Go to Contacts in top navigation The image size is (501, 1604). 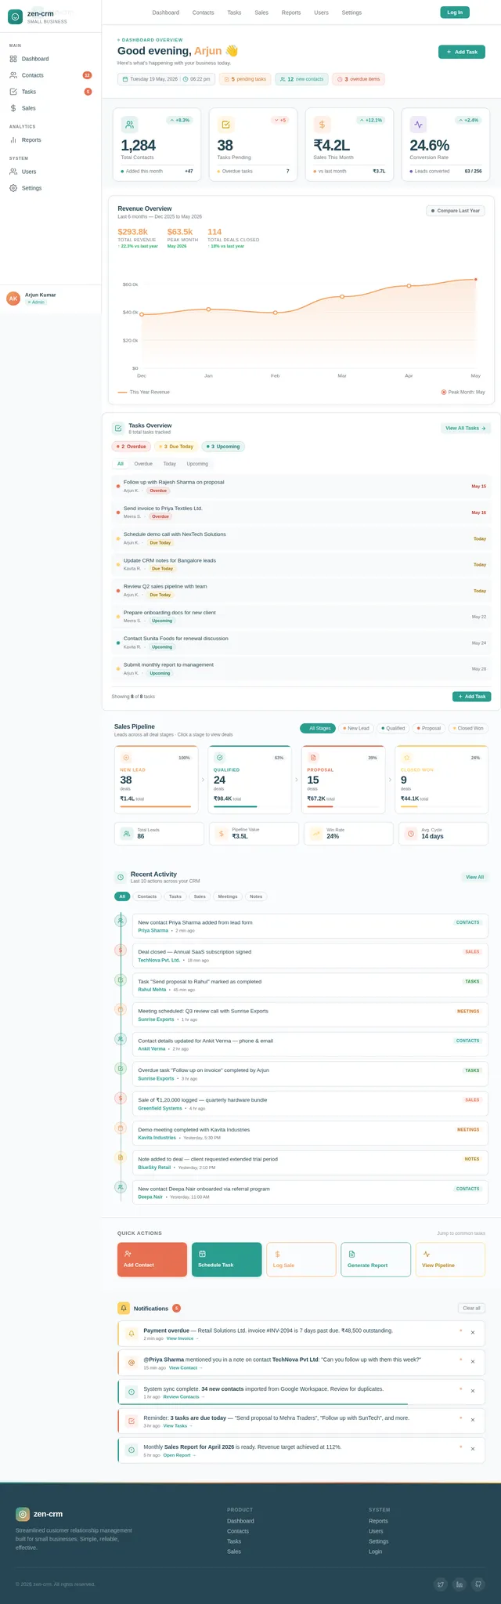coord(203,13)
